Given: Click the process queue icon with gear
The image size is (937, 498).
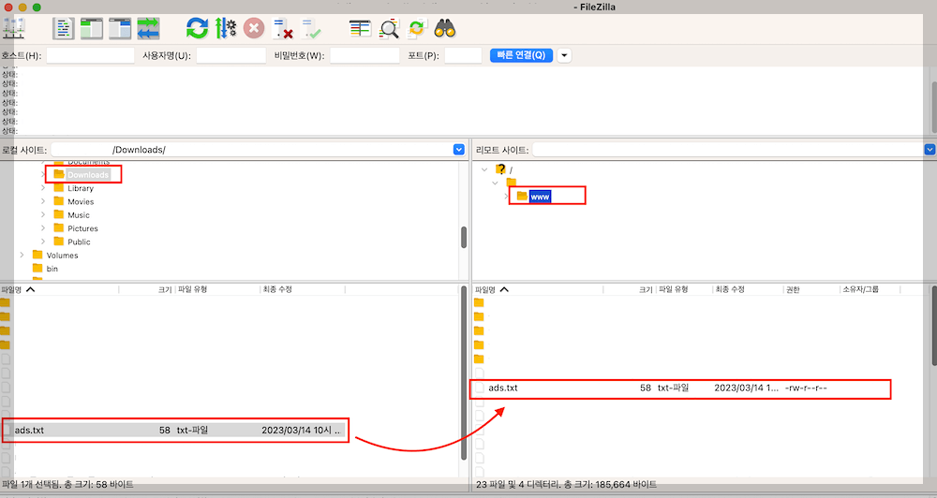Looking at the screenshot, I should [x=225, y=28].
